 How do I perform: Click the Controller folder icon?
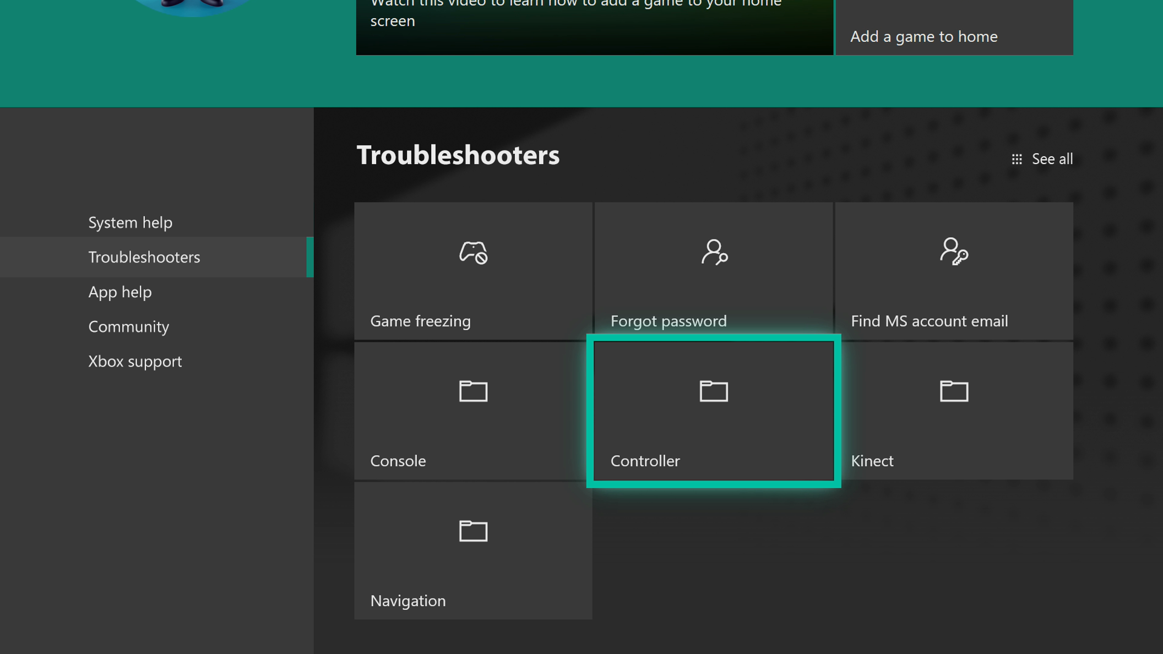coord(713,391)
